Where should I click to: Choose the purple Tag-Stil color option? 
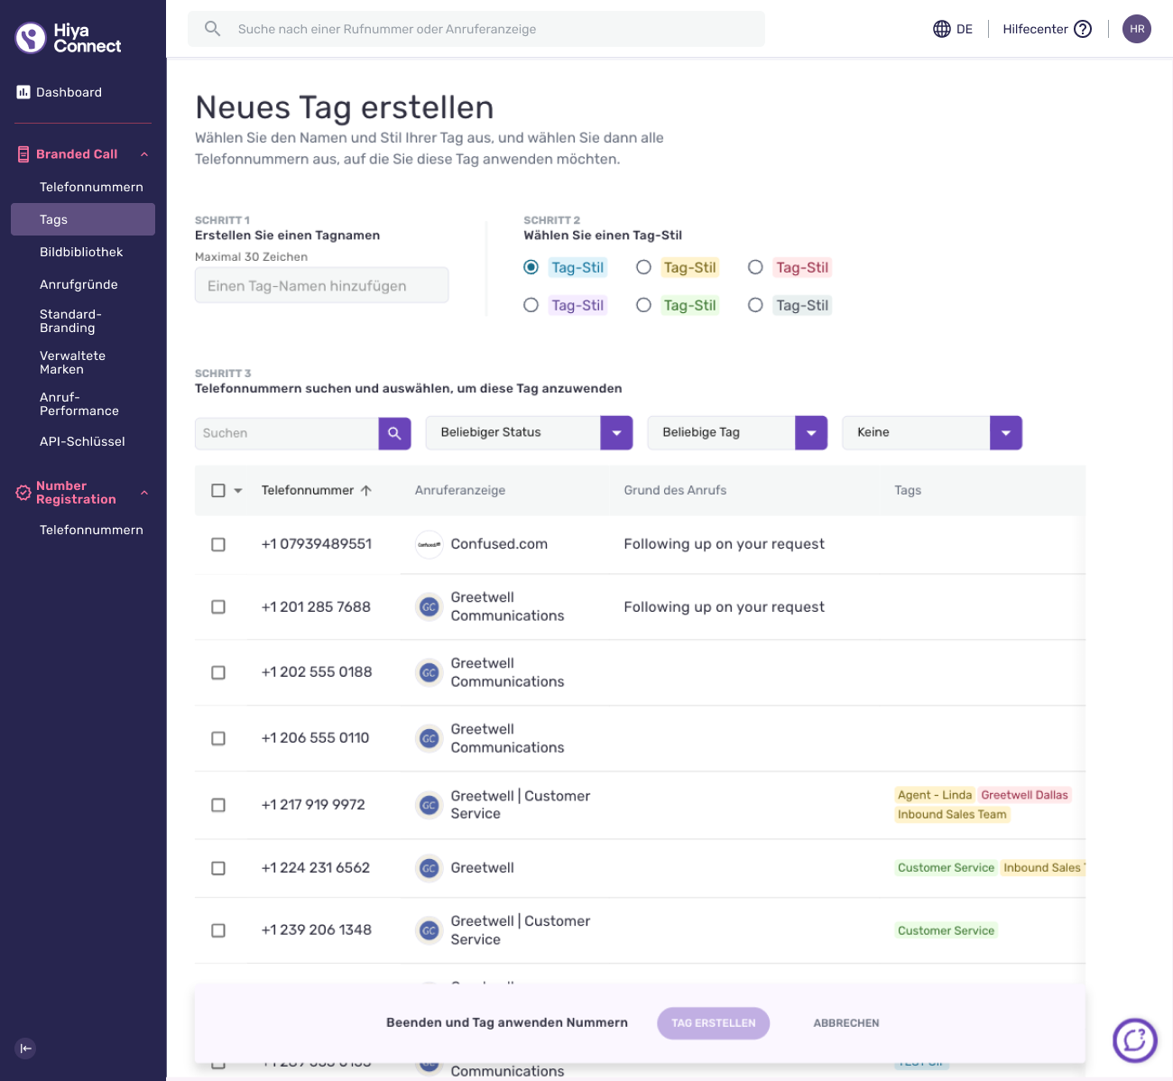pos(531,305)
